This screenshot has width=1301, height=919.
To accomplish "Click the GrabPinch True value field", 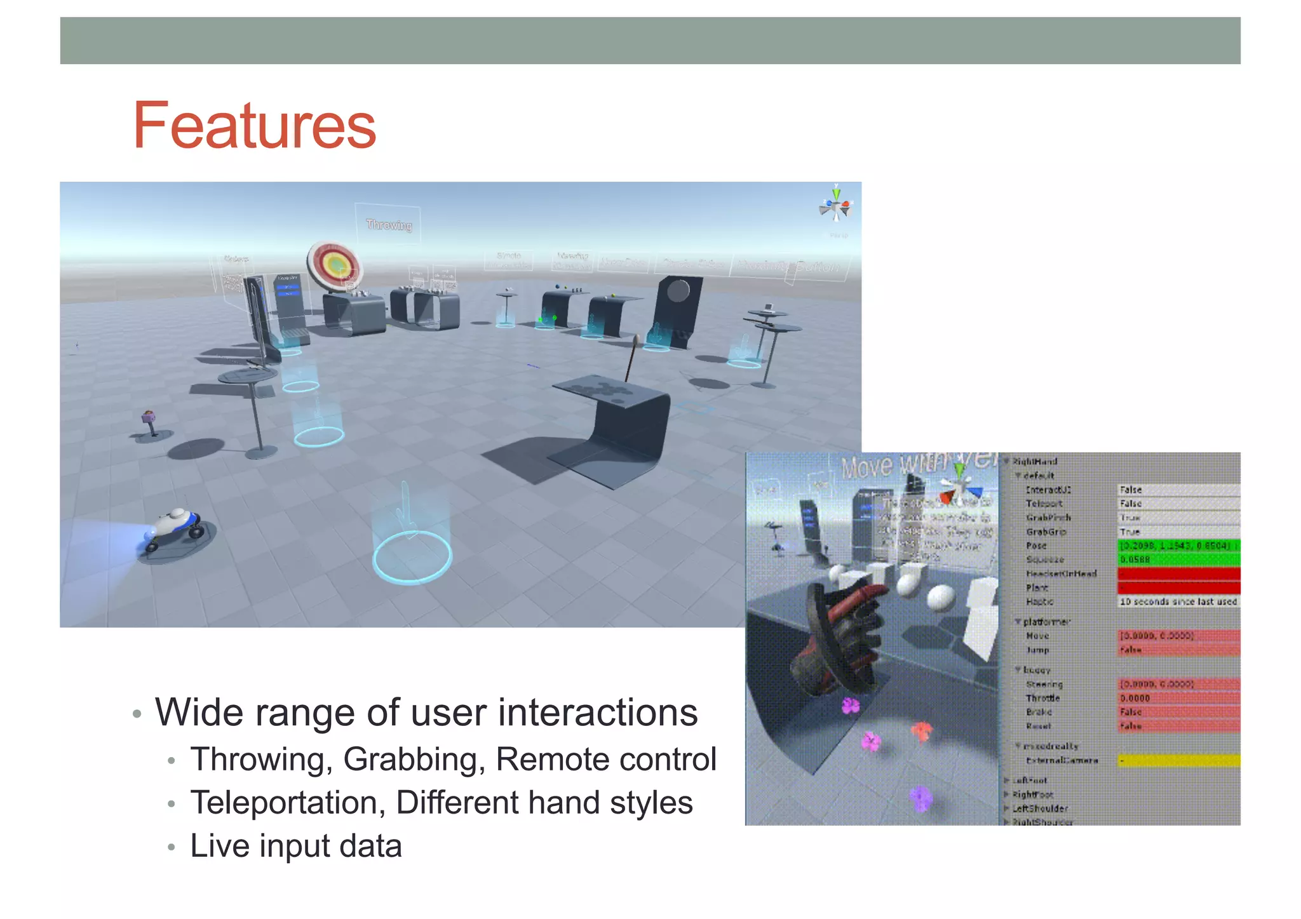I will 1178,518.
